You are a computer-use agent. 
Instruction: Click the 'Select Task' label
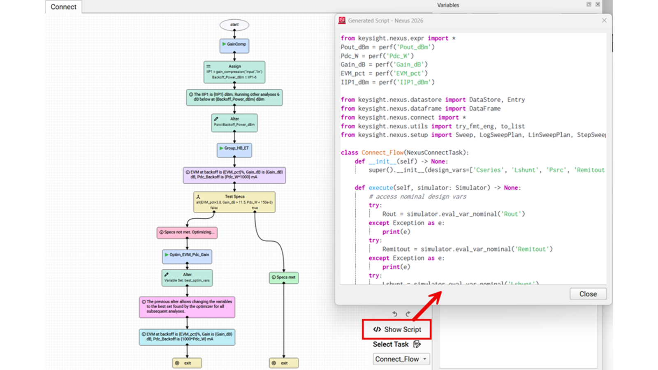tap(391, 344)
